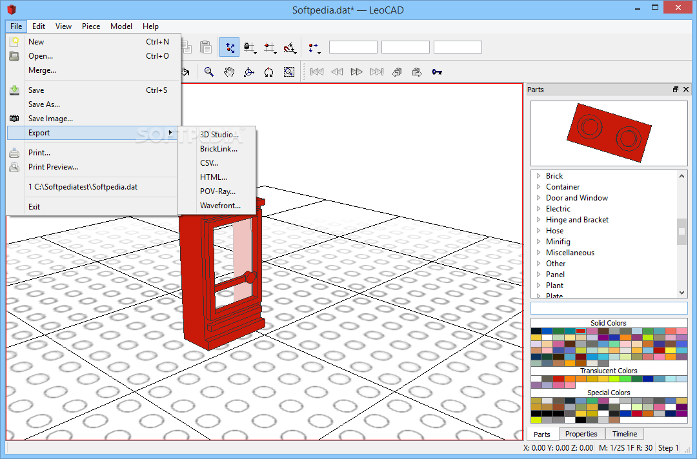Click the camera icon beside Save Image
Screen dimensions: 697x459
point(14,119)
